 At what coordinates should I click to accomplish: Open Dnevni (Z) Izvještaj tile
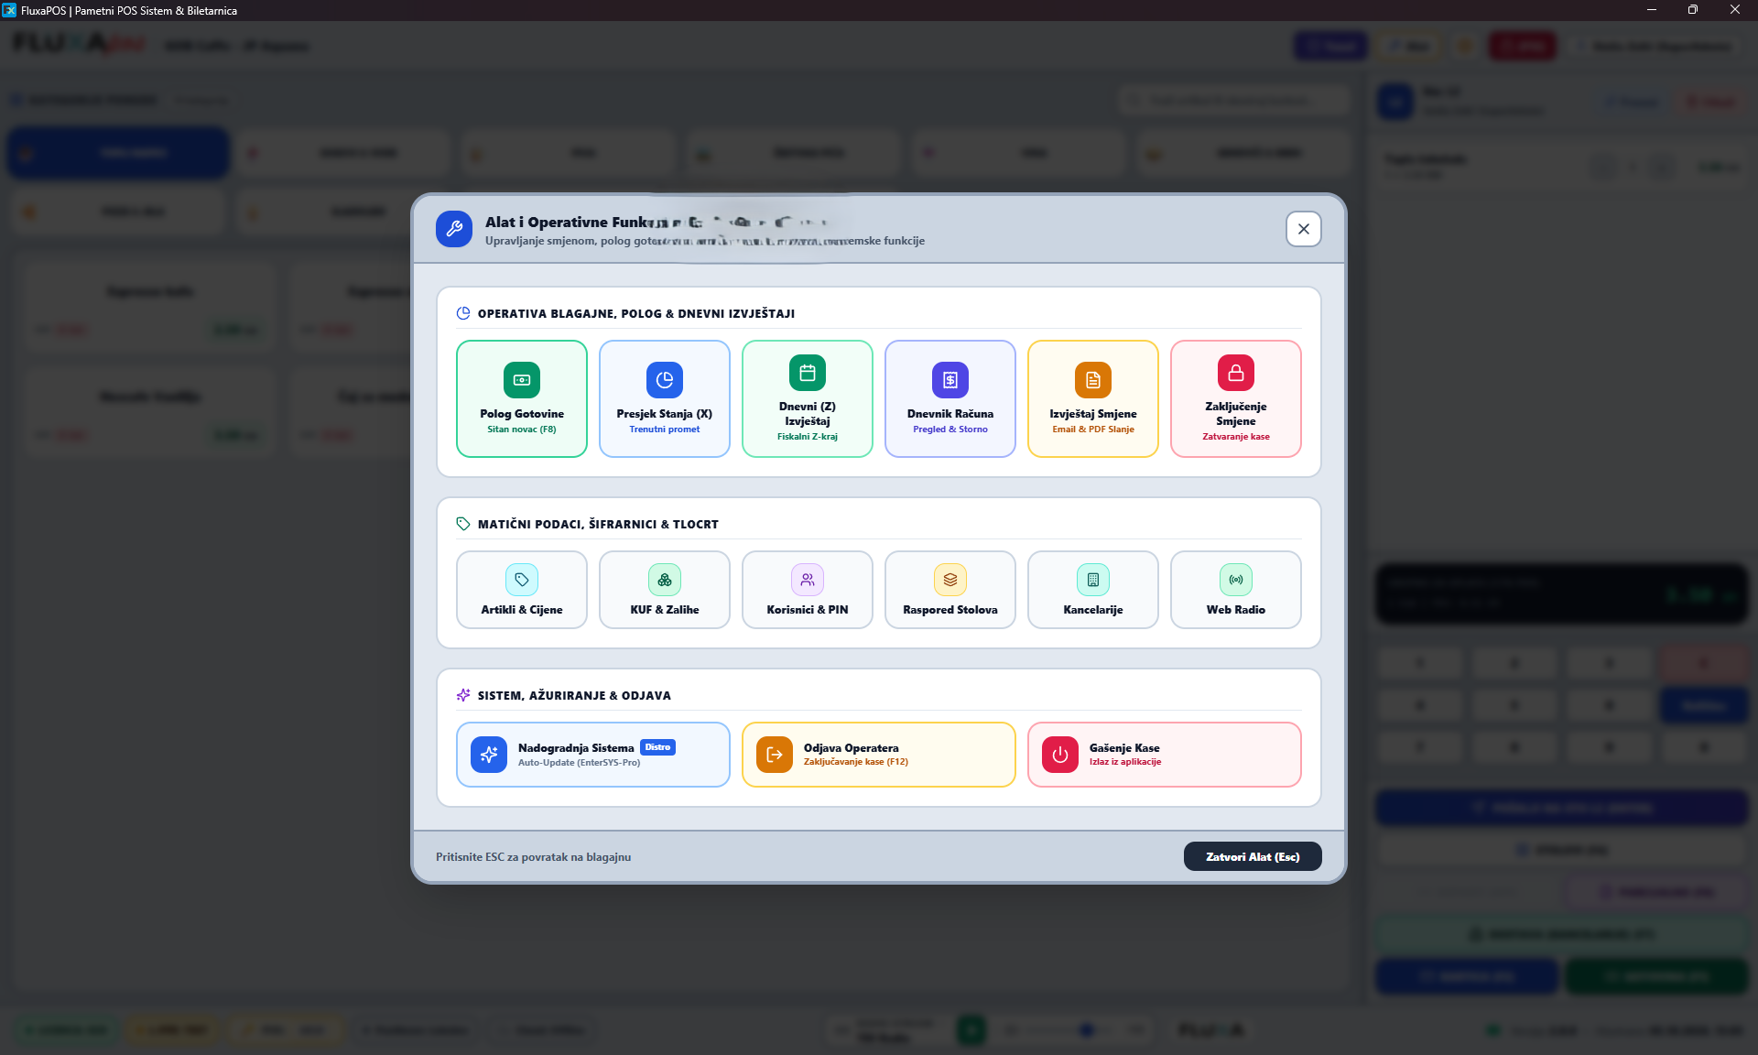(x=807, y=398)
